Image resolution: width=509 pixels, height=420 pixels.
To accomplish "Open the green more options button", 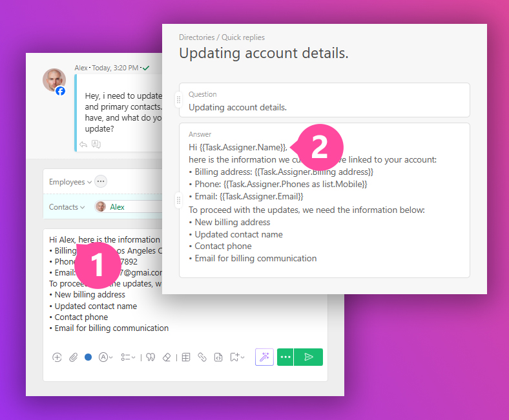I will pyautogui.click(x=286, y=357).
